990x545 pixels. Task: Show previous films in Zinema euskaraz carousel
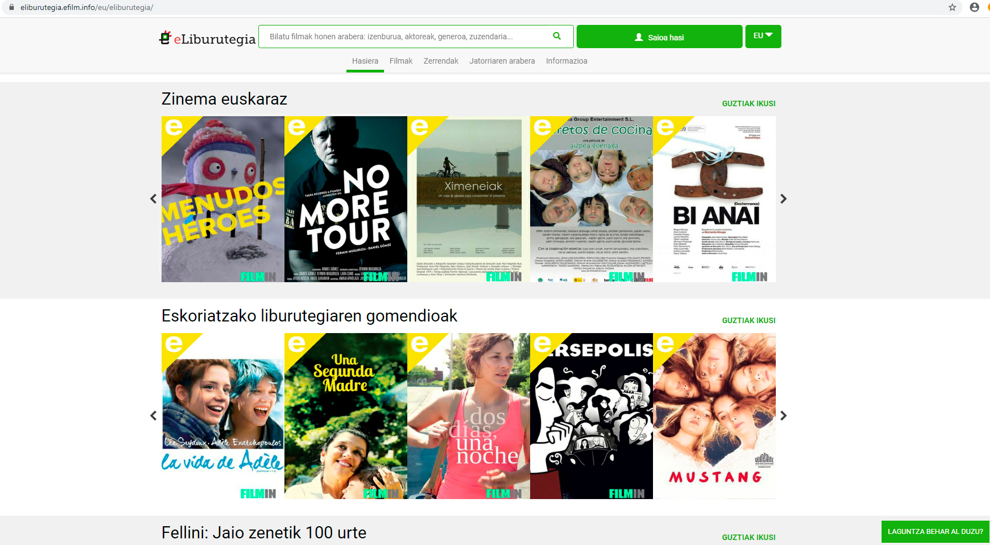pos(153,199)
